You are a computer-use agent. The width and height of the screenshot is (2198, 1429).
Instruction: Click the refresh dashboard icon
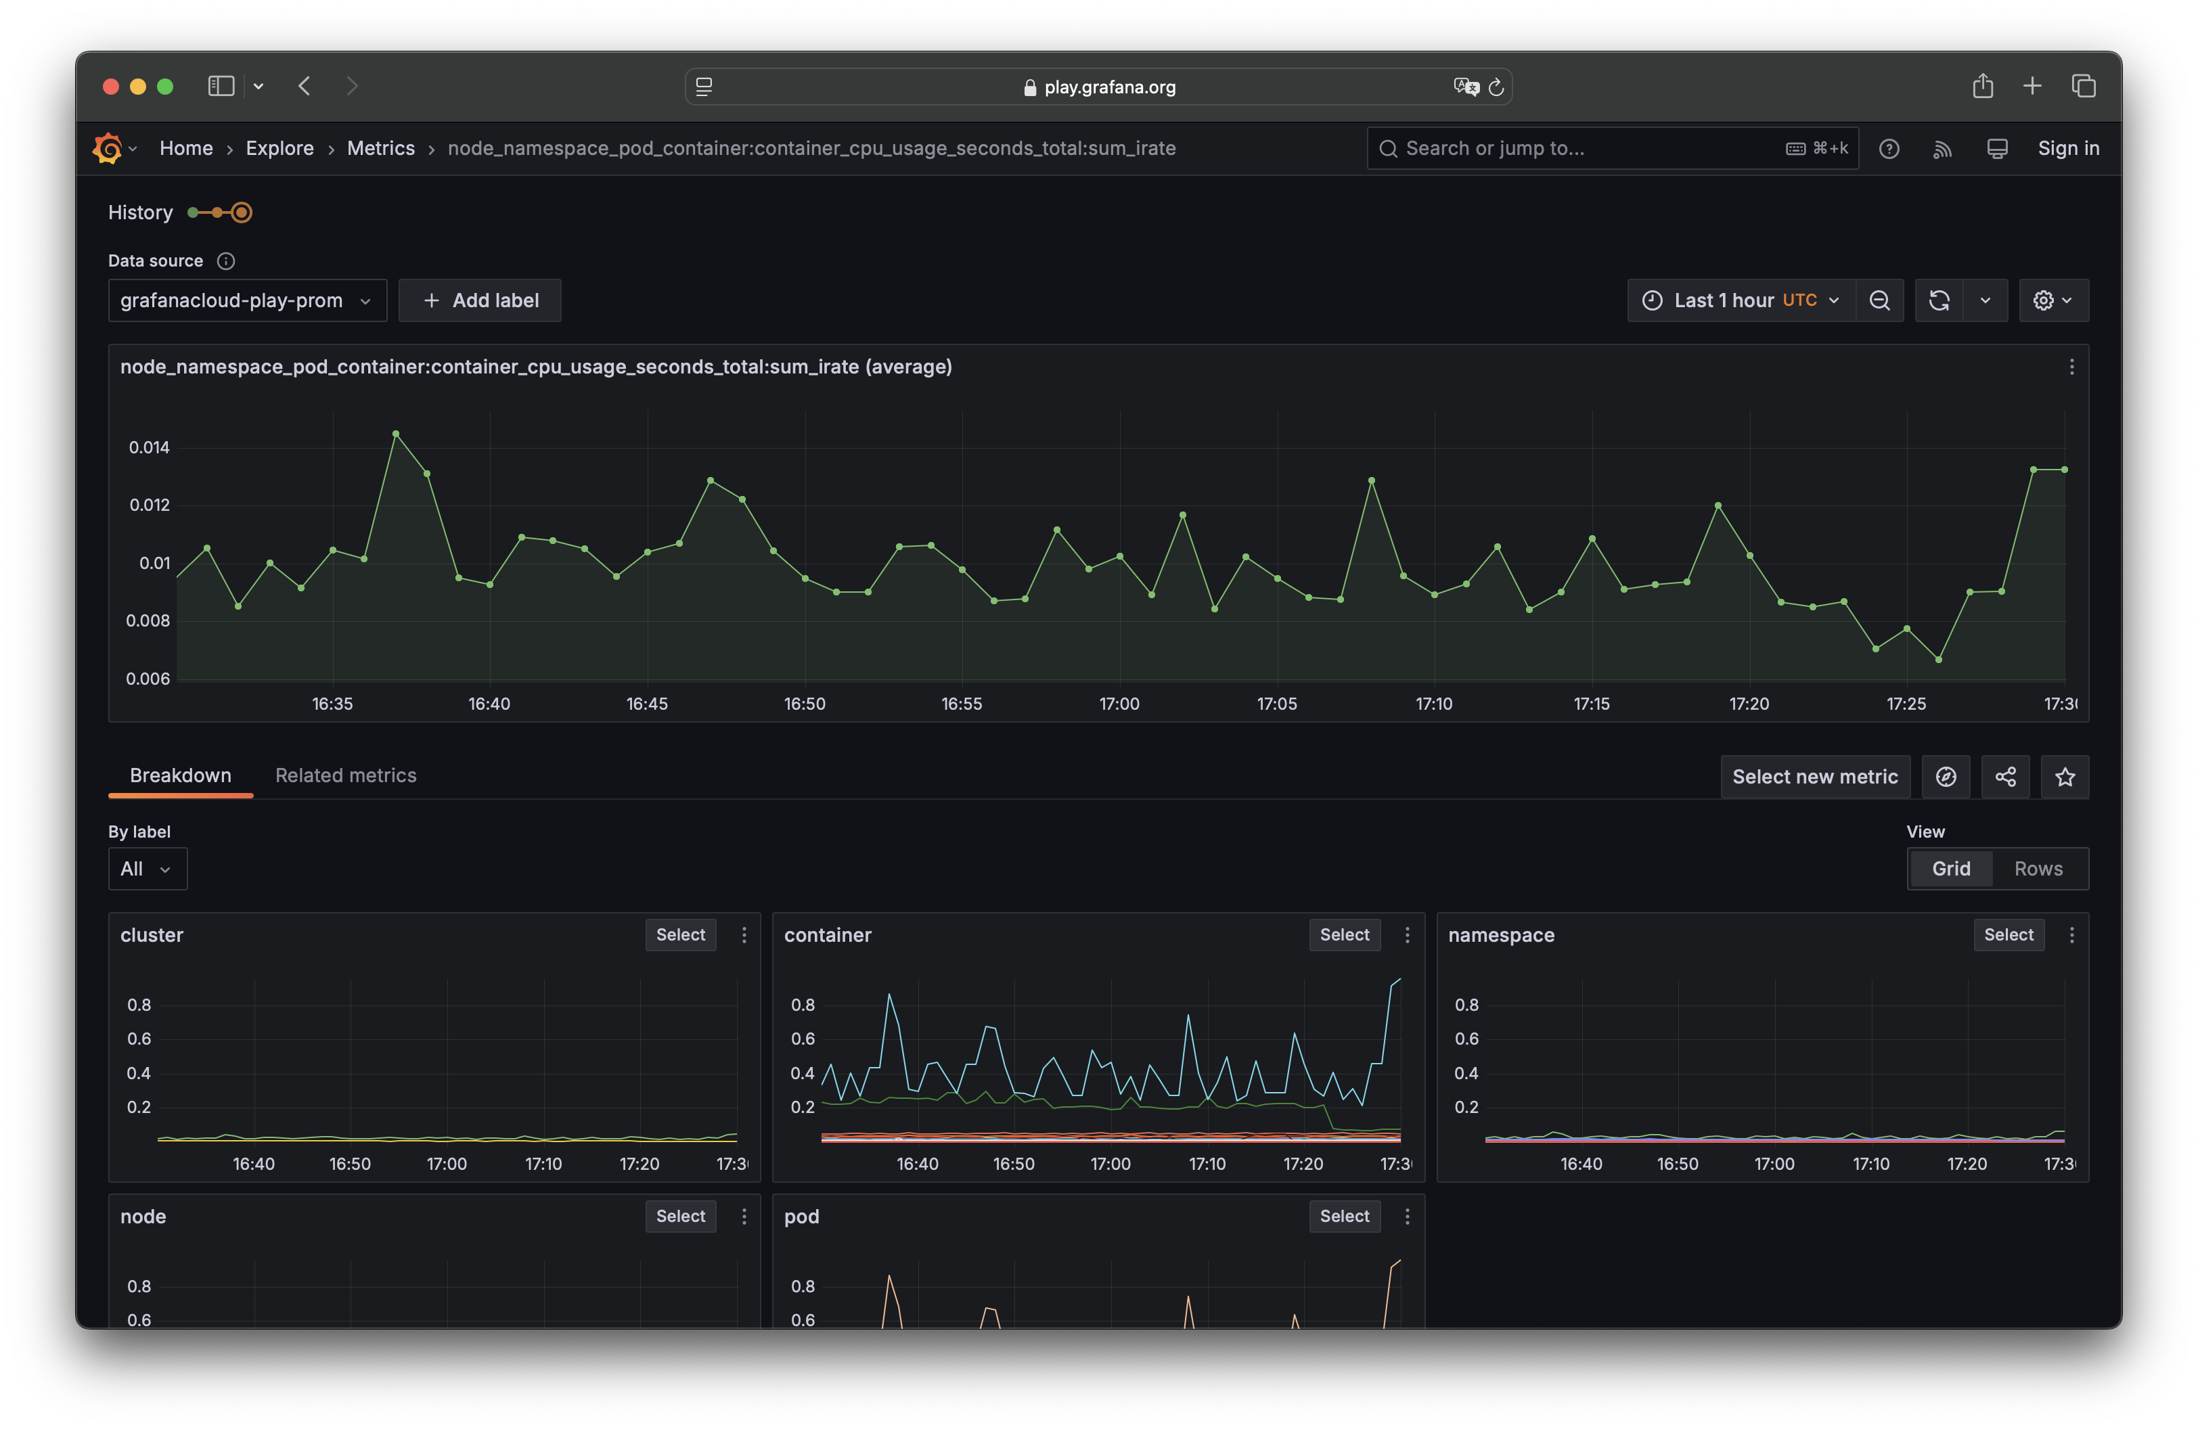tap(1939, 301)
